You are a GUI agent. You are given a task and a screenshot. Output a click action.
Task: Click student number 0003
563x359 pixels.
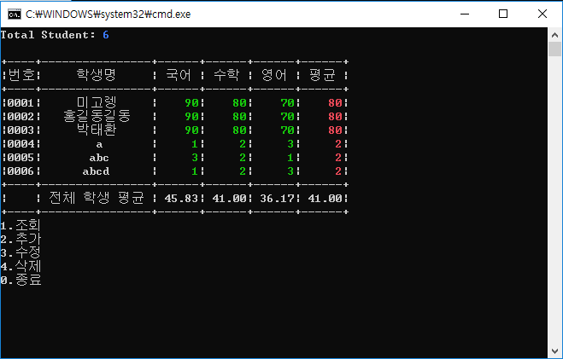pos(21,130)
